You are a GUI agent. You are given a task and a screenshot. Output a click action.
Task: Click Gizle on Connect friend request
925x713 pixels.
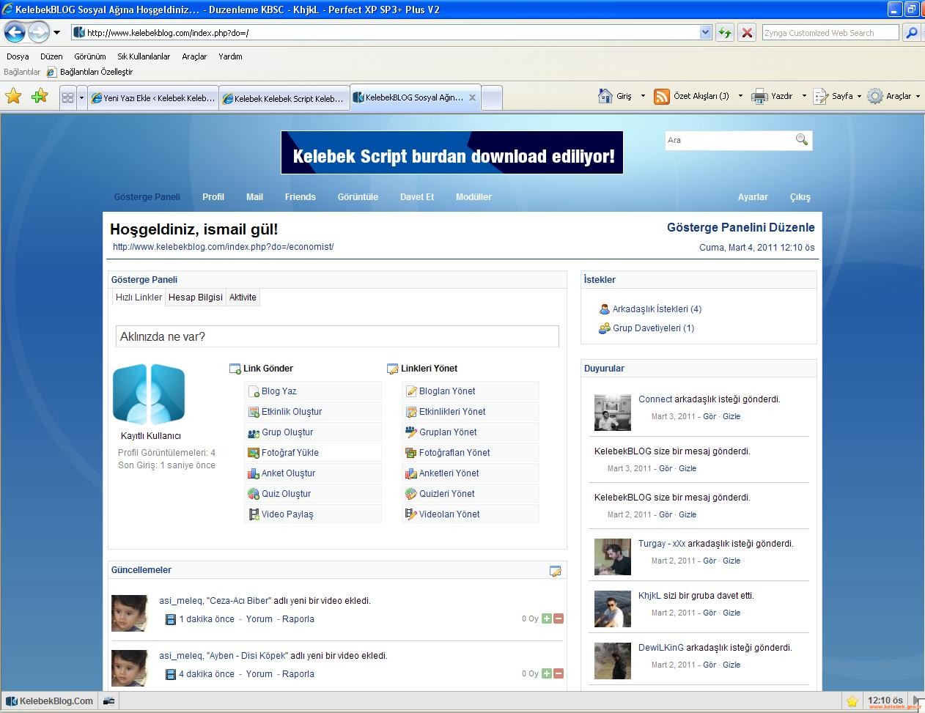click(x=731, y=416)
